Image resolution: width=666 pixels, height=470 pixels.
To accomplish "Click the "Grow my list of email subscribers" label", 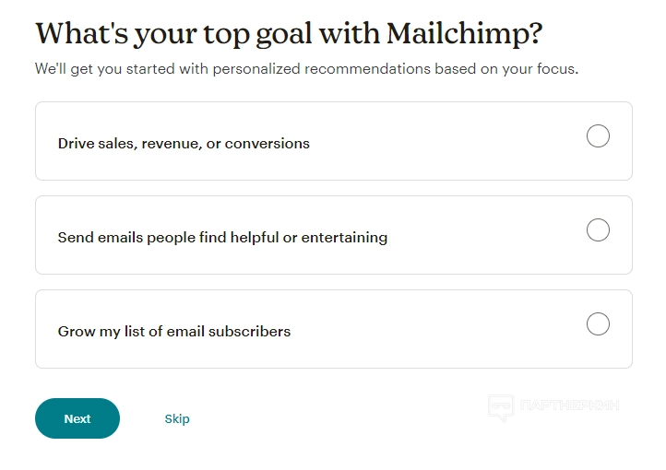I will click(x=174, y=332).
